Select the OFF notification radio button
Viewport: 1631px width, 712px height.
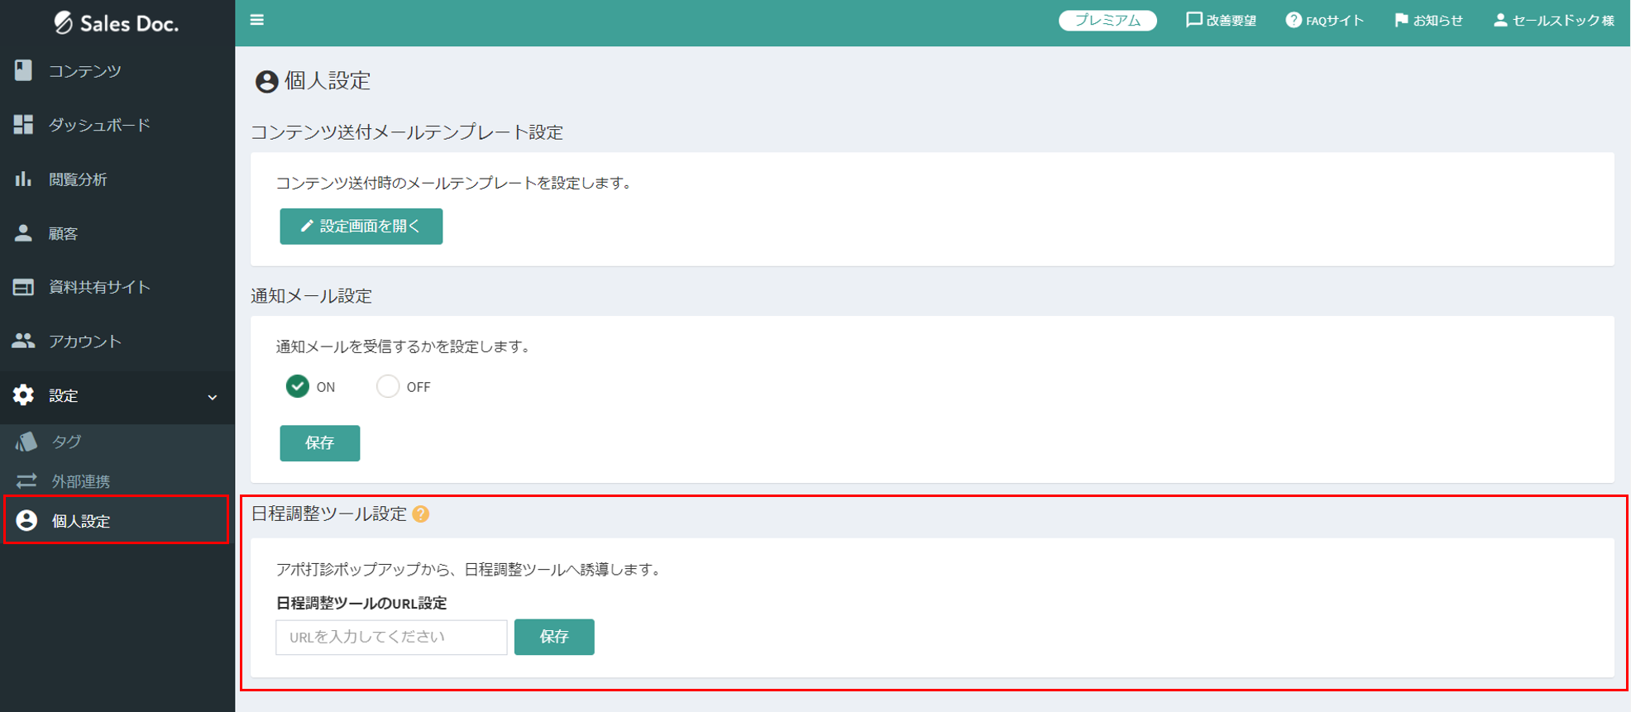click(x=388, y=386)
